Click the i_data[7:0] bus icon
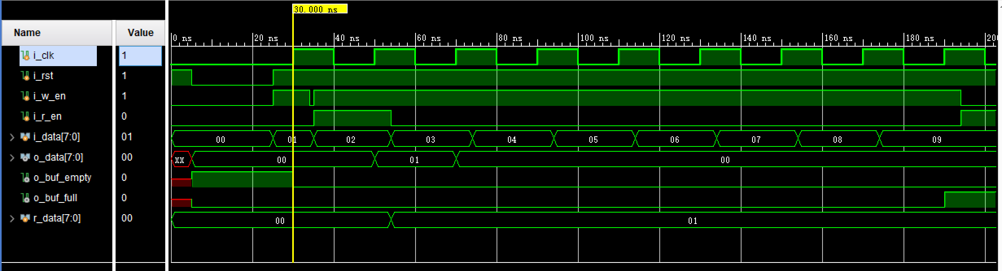Screen dimensions: 1002x271 tap(25, 137)
